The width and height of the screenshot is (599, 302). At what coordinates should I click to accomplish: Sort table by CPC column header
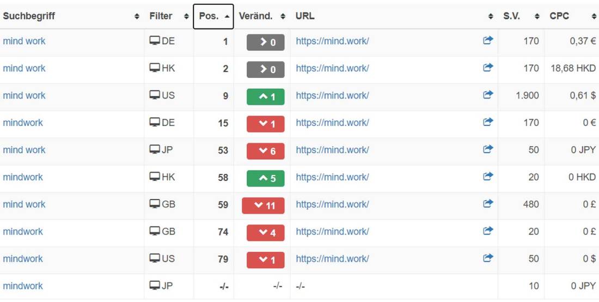573,16
